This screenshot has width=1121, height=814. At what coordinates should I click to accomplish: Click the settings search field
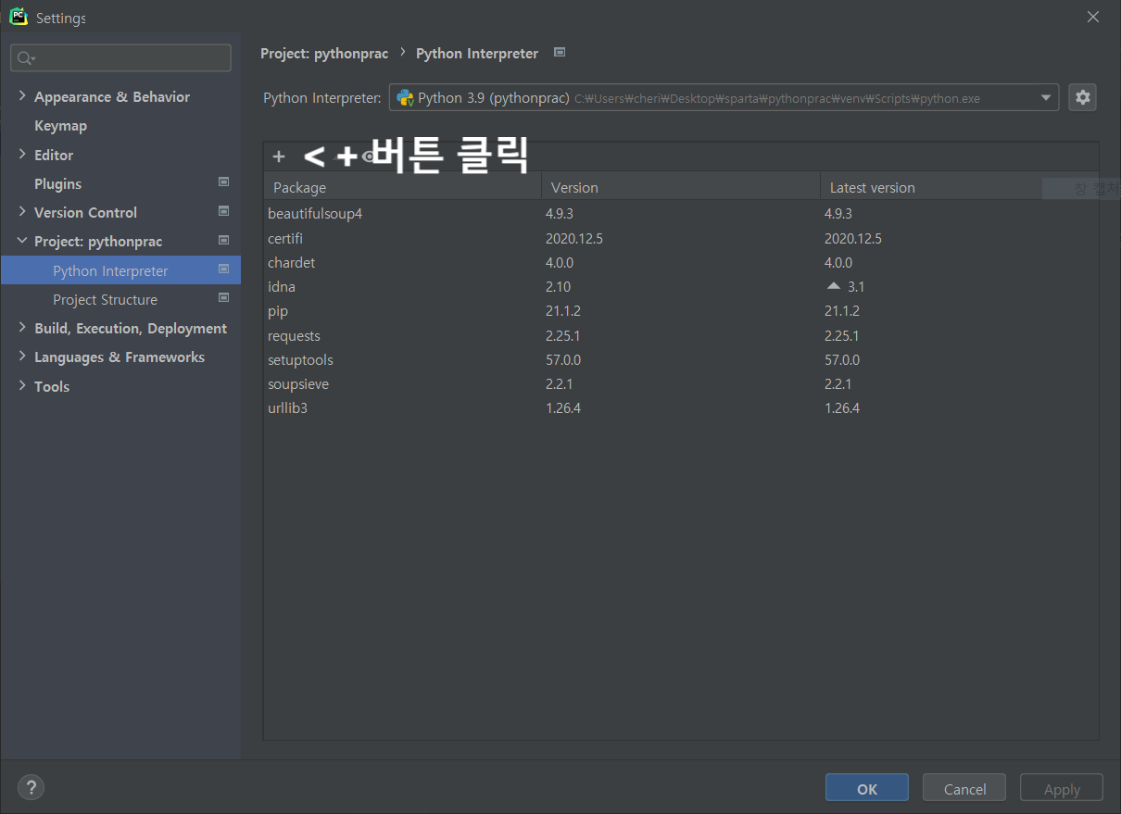121,58
